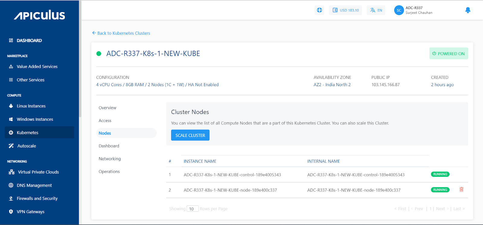This screenshot has height=225, width=483.
Task: Click the Kubernetes wheel icon in sidebar
Action: click(x=11, y=133)
